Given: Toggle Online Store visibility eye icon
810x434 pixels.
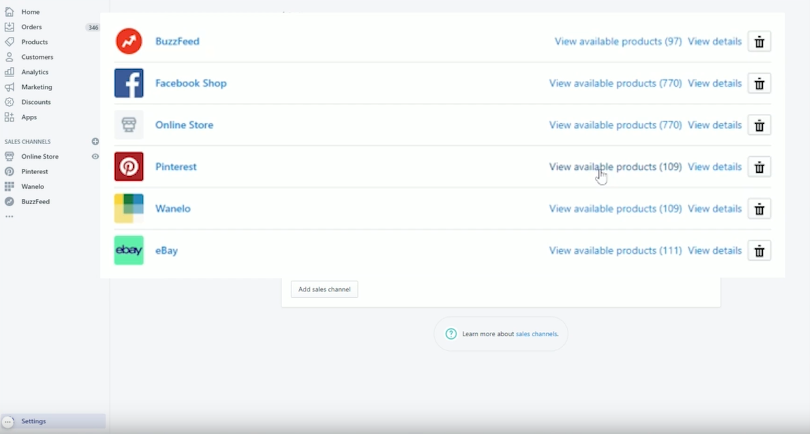Looking at the screenshot, I should click(95, 156).
